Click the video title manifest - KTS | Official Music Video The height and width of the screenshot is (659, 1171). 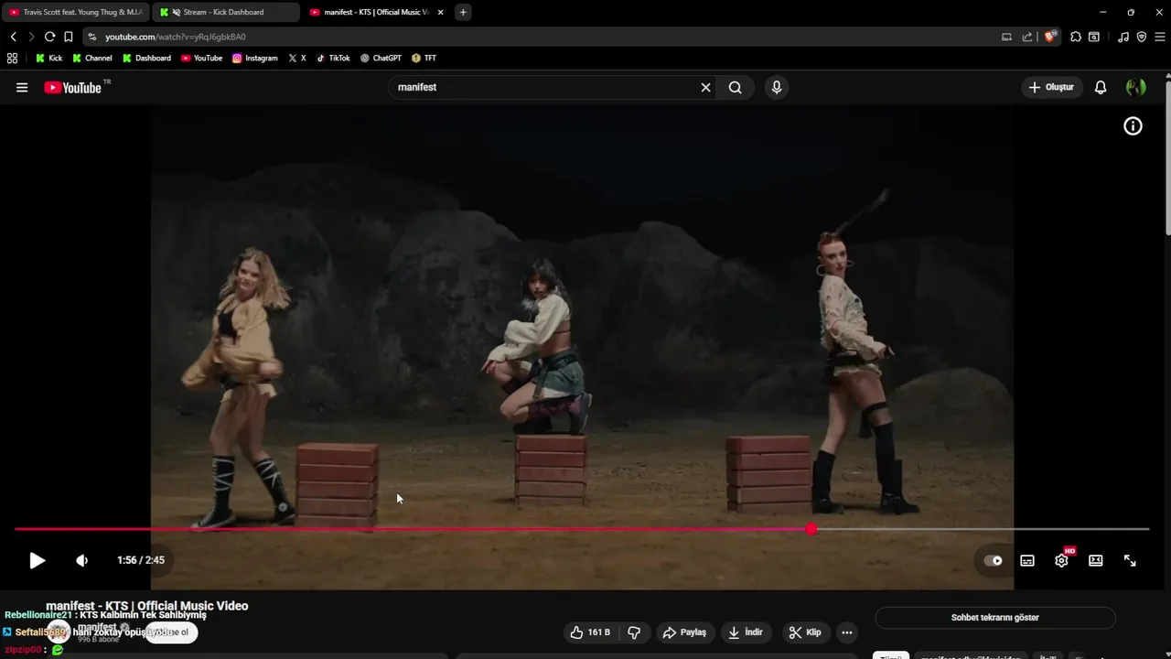coord(147,606)
